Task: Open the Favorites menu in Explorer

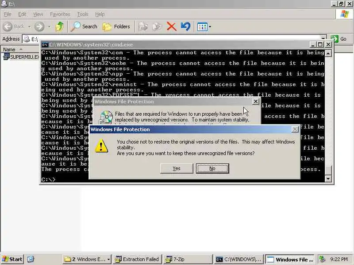Action: click(x=60, y=14)
